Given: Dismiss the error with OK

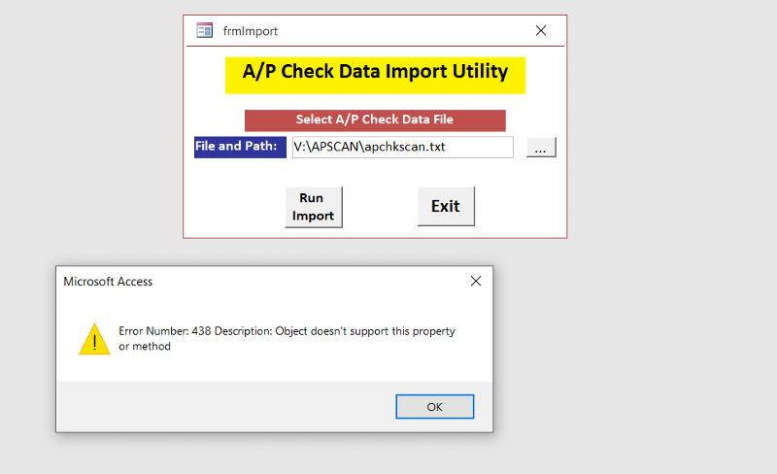Looking at the screenshot, I should 434,407.
